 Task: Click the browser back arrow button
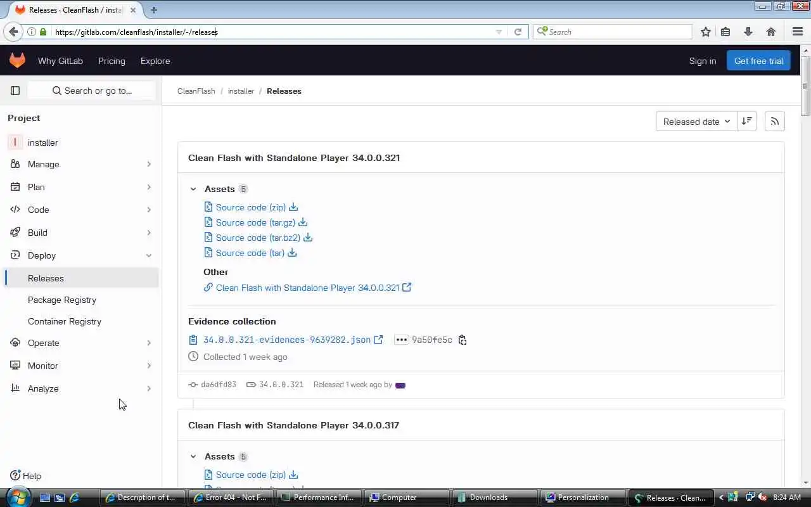click(13, 32)
